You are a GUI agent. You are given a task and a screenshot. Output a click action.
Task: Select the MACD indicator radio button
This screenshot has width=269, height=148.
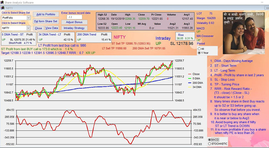coord(209,140)
